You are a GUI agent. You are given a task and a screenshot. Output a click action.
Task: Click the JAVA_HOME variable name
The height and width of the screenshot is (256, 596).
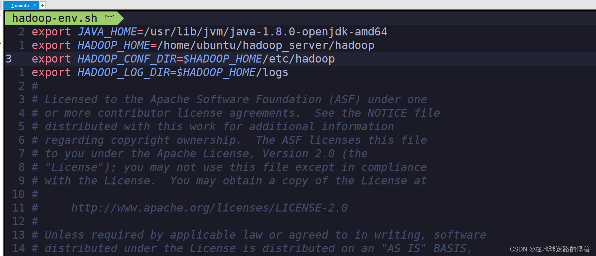[x=107, y=32]
